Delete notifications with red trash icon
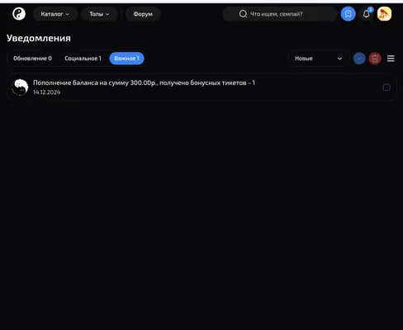This screenshot has width=403, height=330. click(375, 59)
